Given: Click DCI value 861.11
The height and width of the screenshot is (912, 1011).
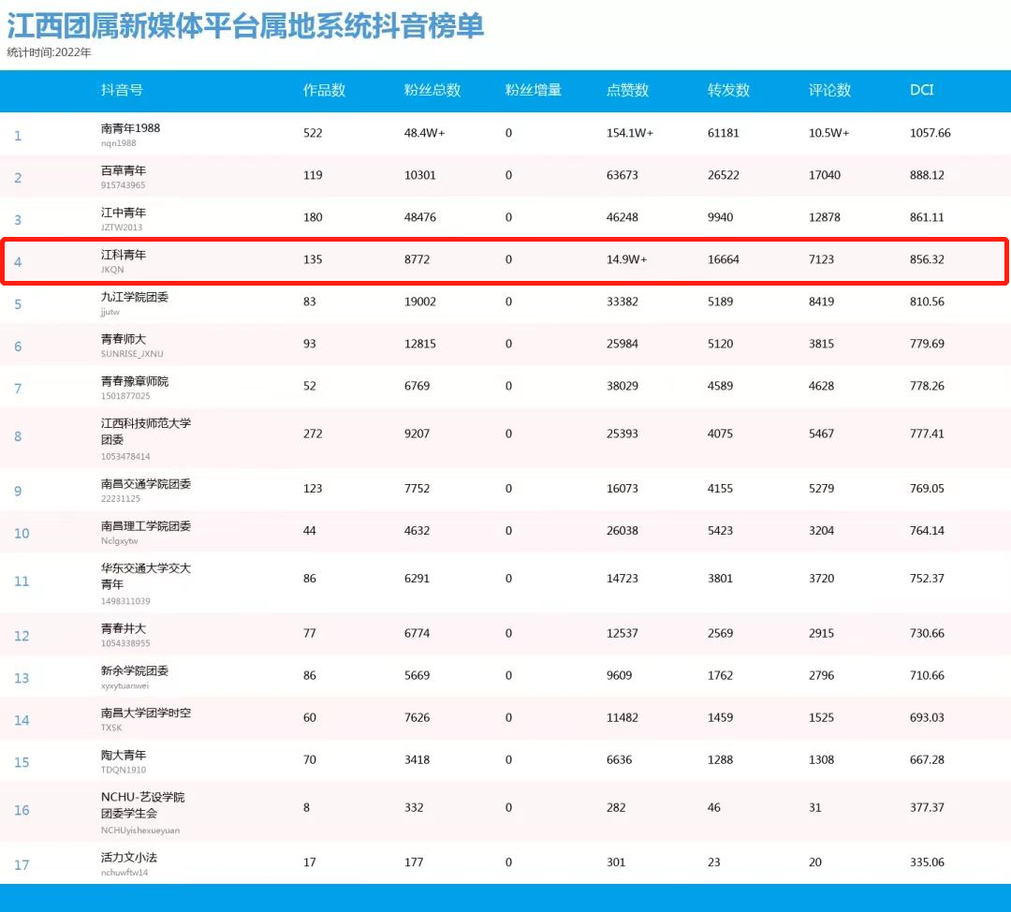Looking at the screenshot, I should point(927,217).
